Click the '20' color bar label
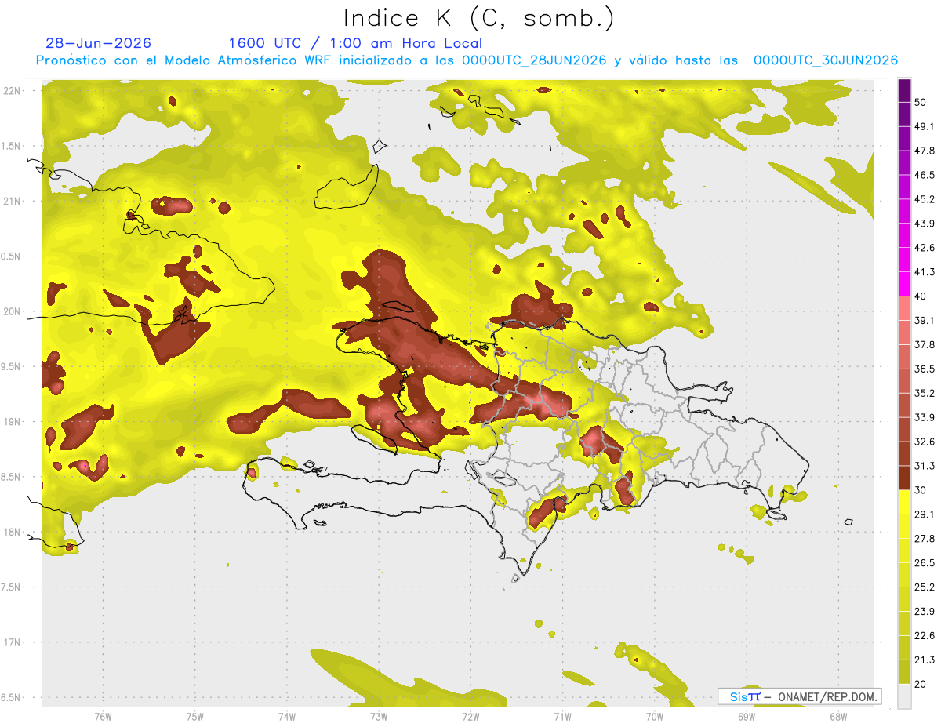This screenshot has width=941, height=727. coord(921,683)
